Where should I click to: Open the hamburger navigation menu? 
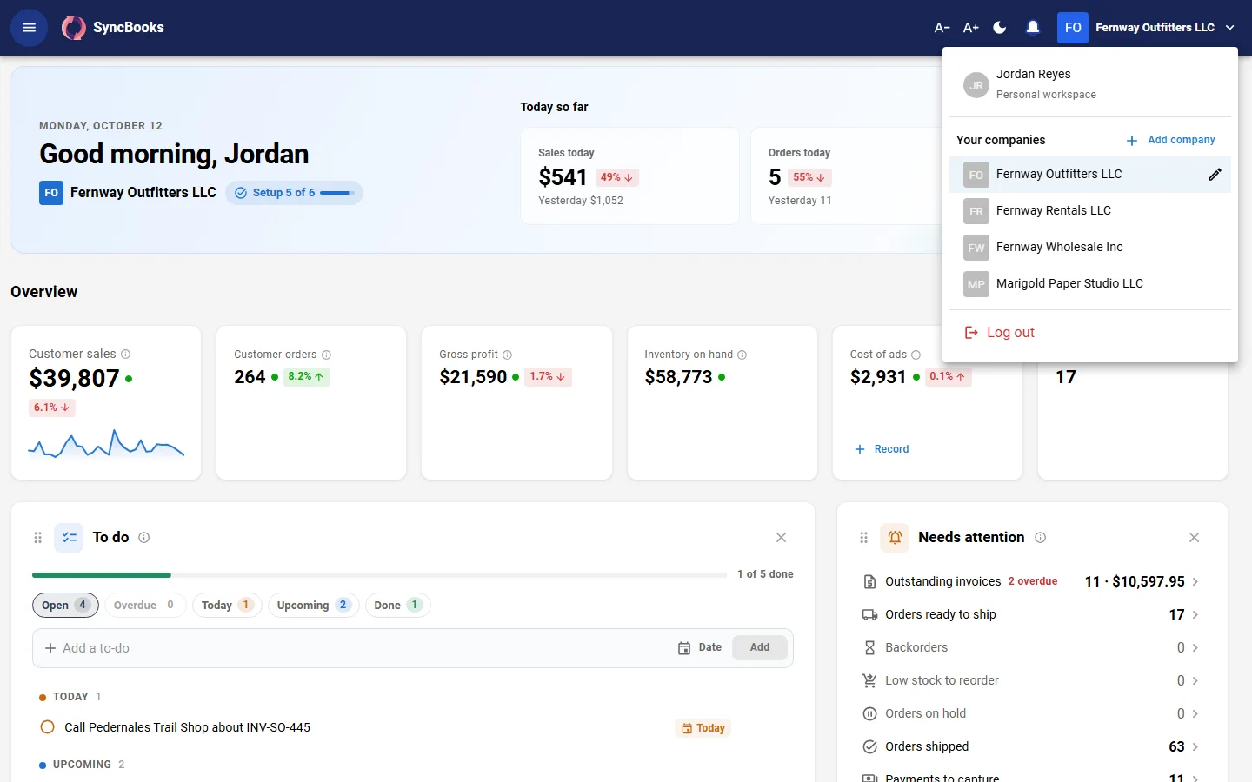[x=29, y=28]
